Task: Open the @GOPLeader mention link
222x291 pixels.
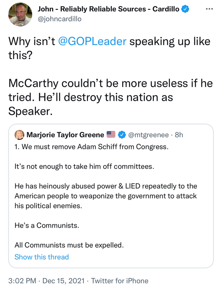Action: 92,41
